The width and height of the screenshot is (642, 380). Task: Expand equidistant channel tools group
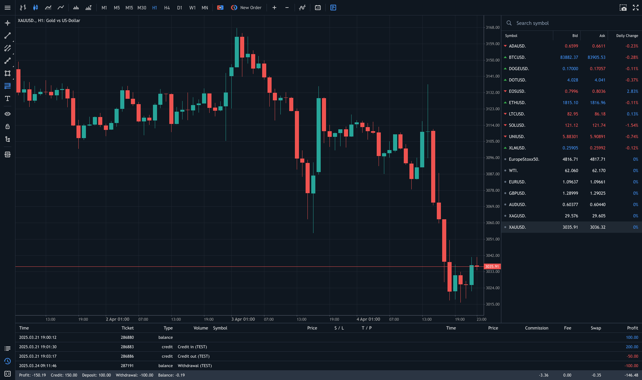(8, 48)
